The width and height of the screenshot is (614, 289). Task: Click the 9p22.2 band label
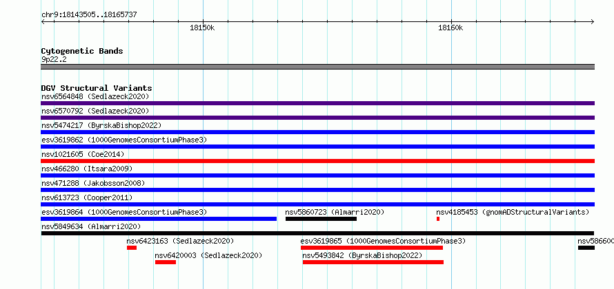[x=54, y=60]
